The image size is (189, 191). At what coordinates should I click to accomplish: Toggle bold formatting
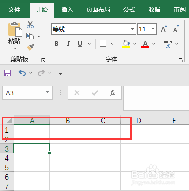(x=56, y=44)
